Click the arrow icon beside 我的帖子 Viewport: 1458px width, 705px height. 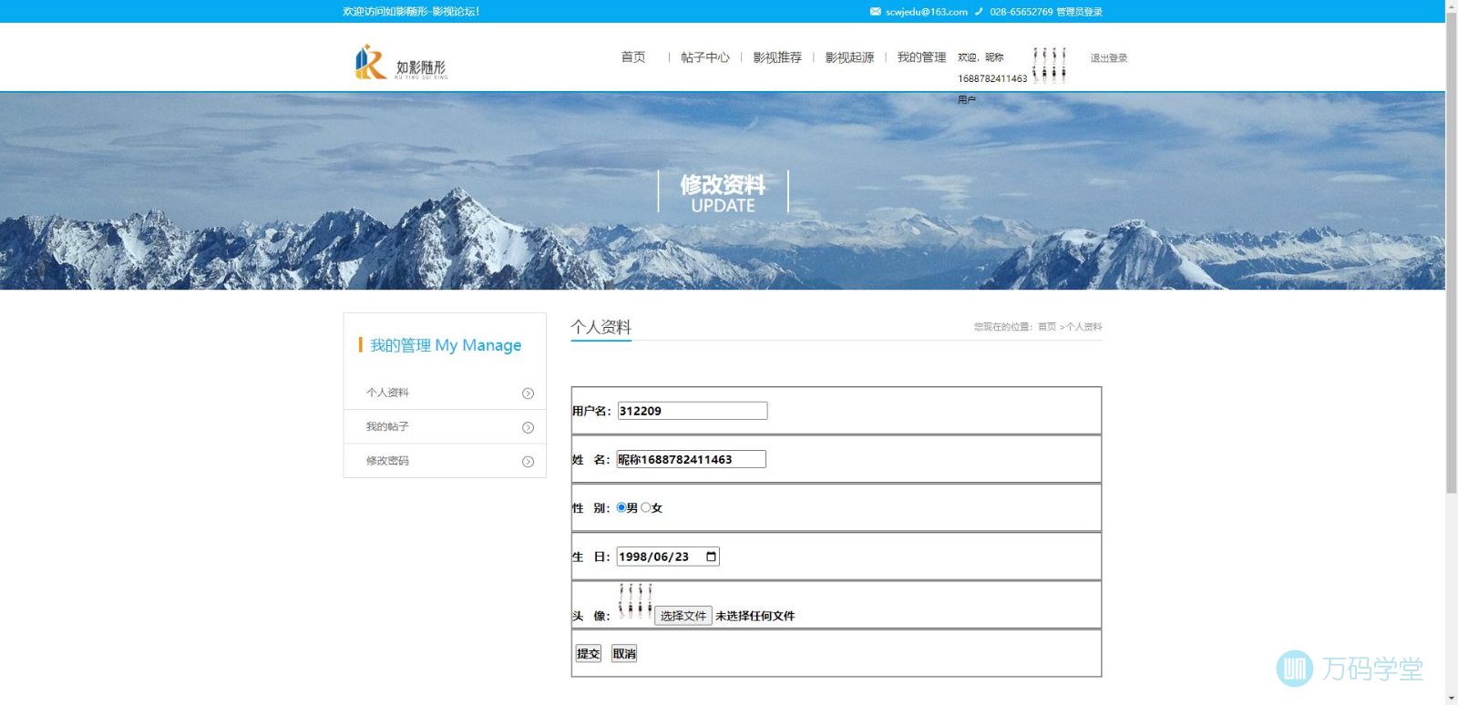click(x=528, y=428)
